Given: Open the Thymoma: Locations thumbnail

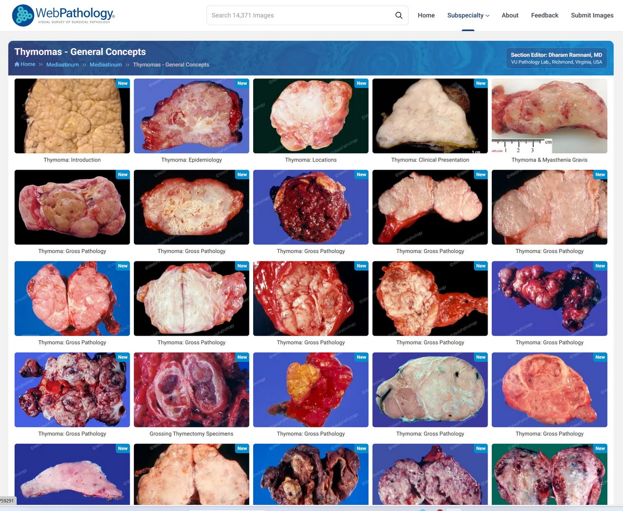Looking at the screenshot, I should click(x=310, y=115).
